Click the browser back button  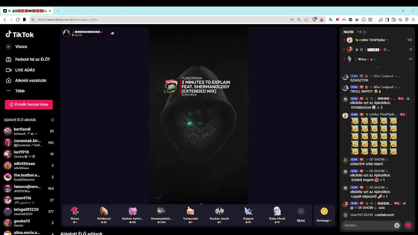tap(5, 20)
